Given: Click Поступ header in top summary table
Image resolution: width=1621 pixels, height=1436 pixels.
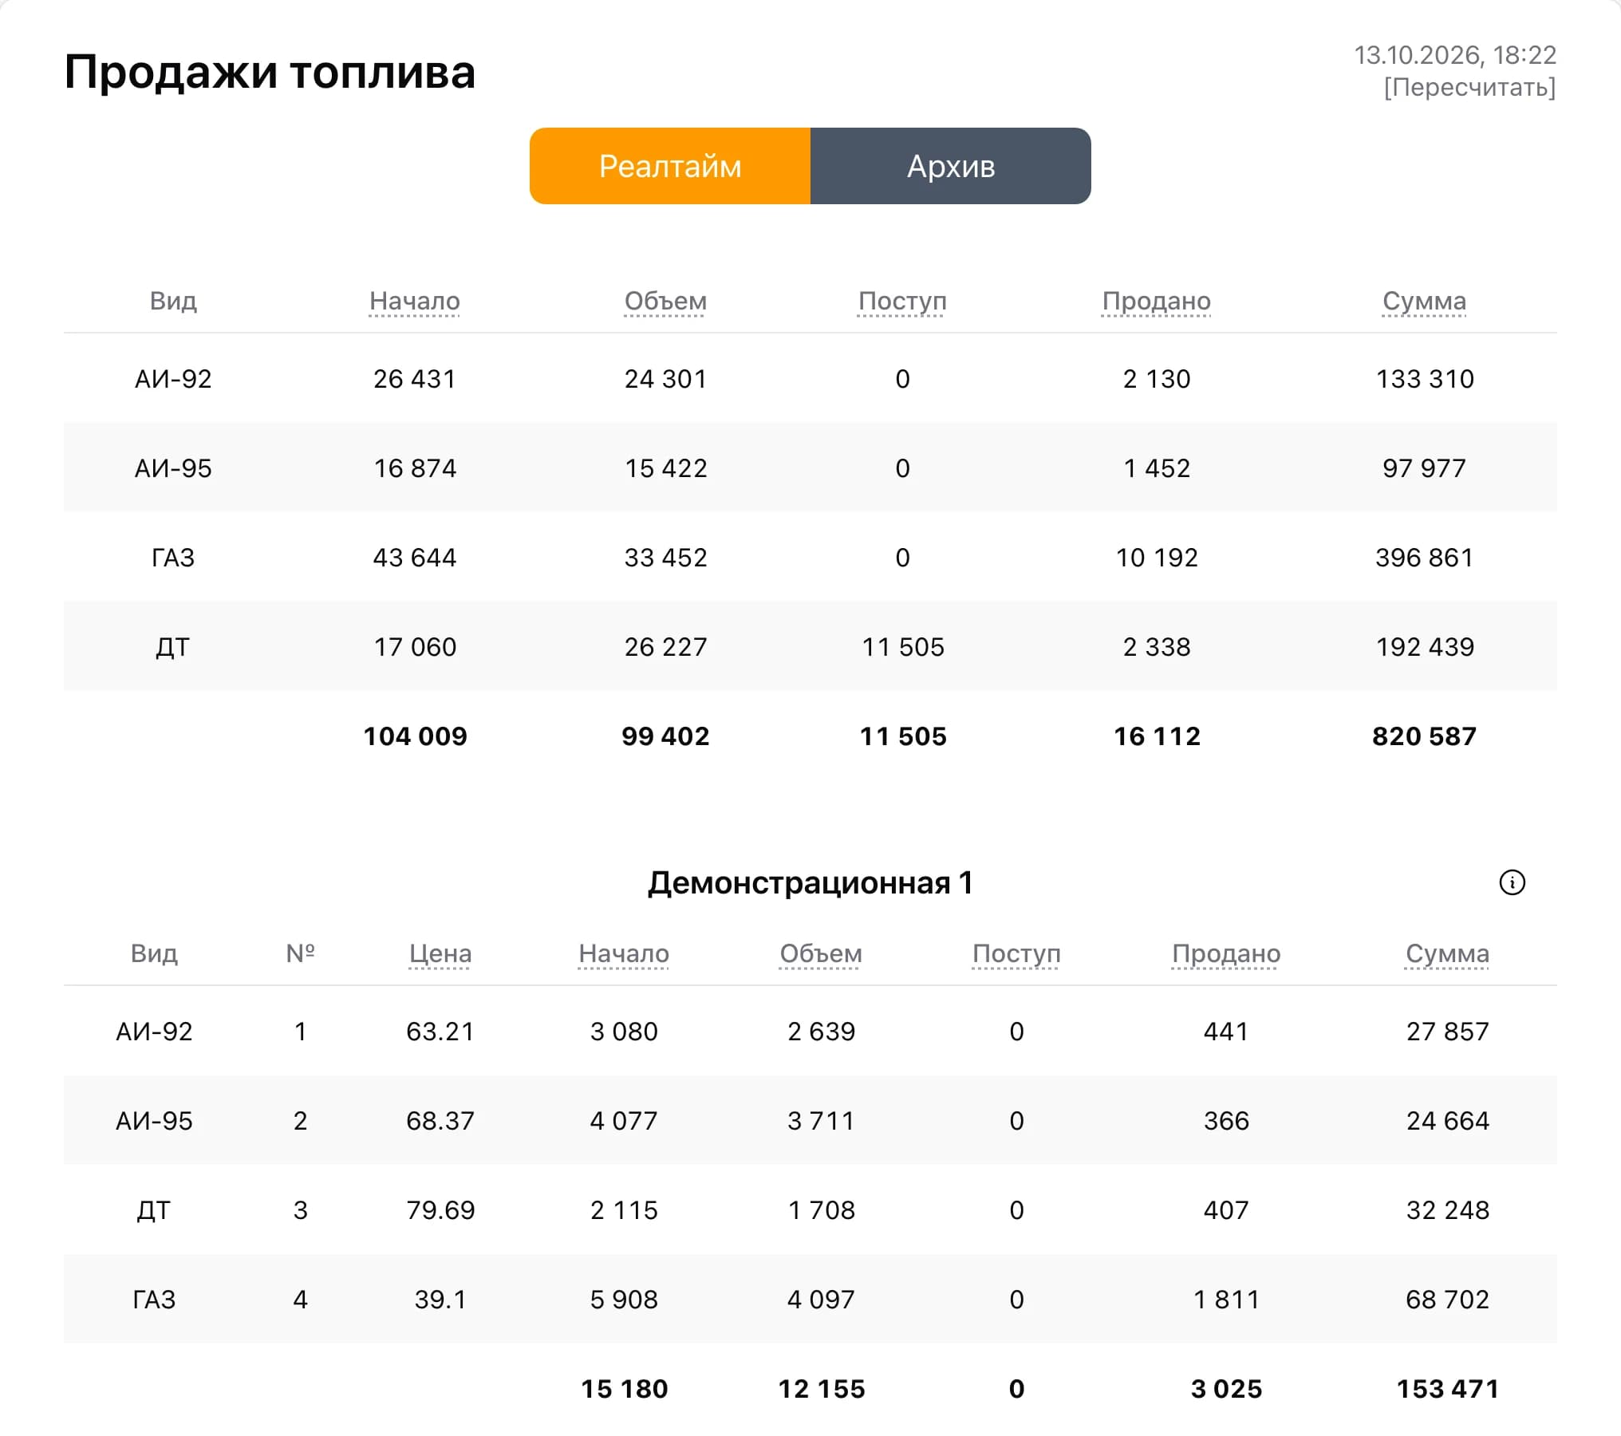Looking at the screenshot, I should (902, 301).
